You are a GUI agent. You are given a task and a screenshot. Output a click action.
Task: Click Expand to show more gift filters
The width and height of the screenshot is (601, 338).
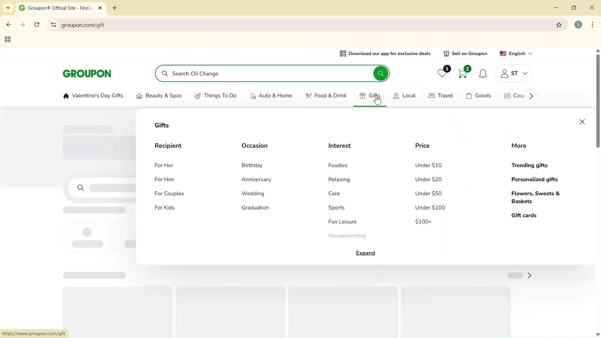(x=365, y=253)
